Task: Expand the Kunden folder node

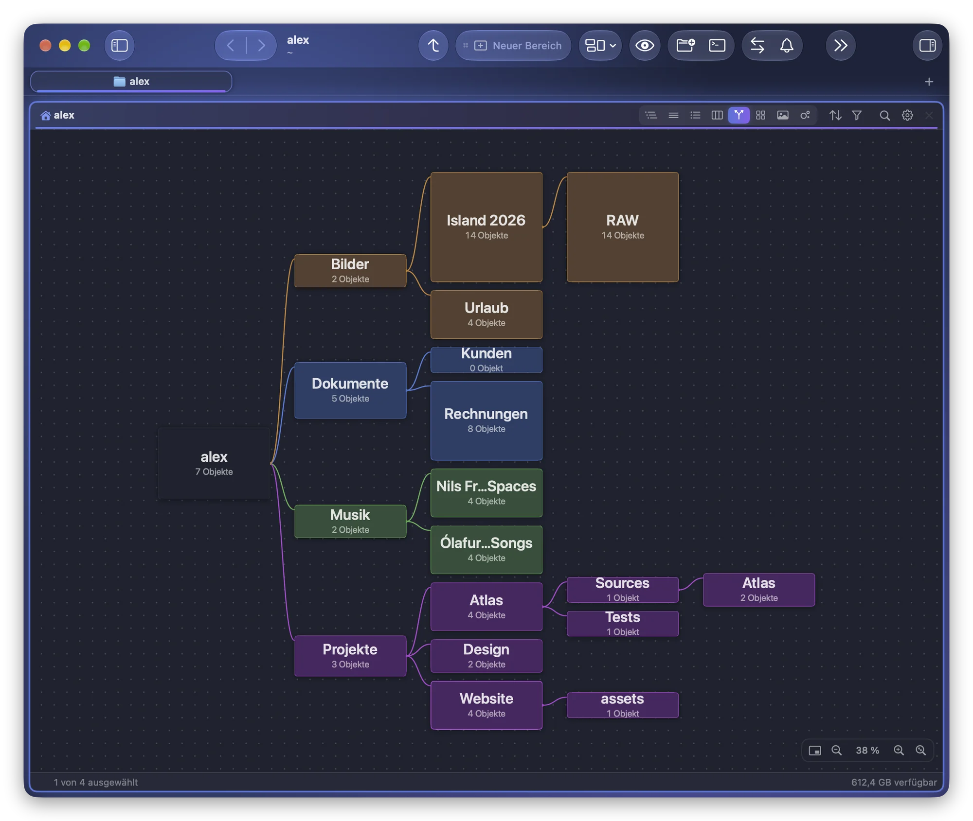Action: (x=486, y=360)
